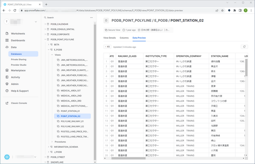Open the MEDICAL_AREA_2ND view
Screen dimensions: 255x164
(72, 96)
